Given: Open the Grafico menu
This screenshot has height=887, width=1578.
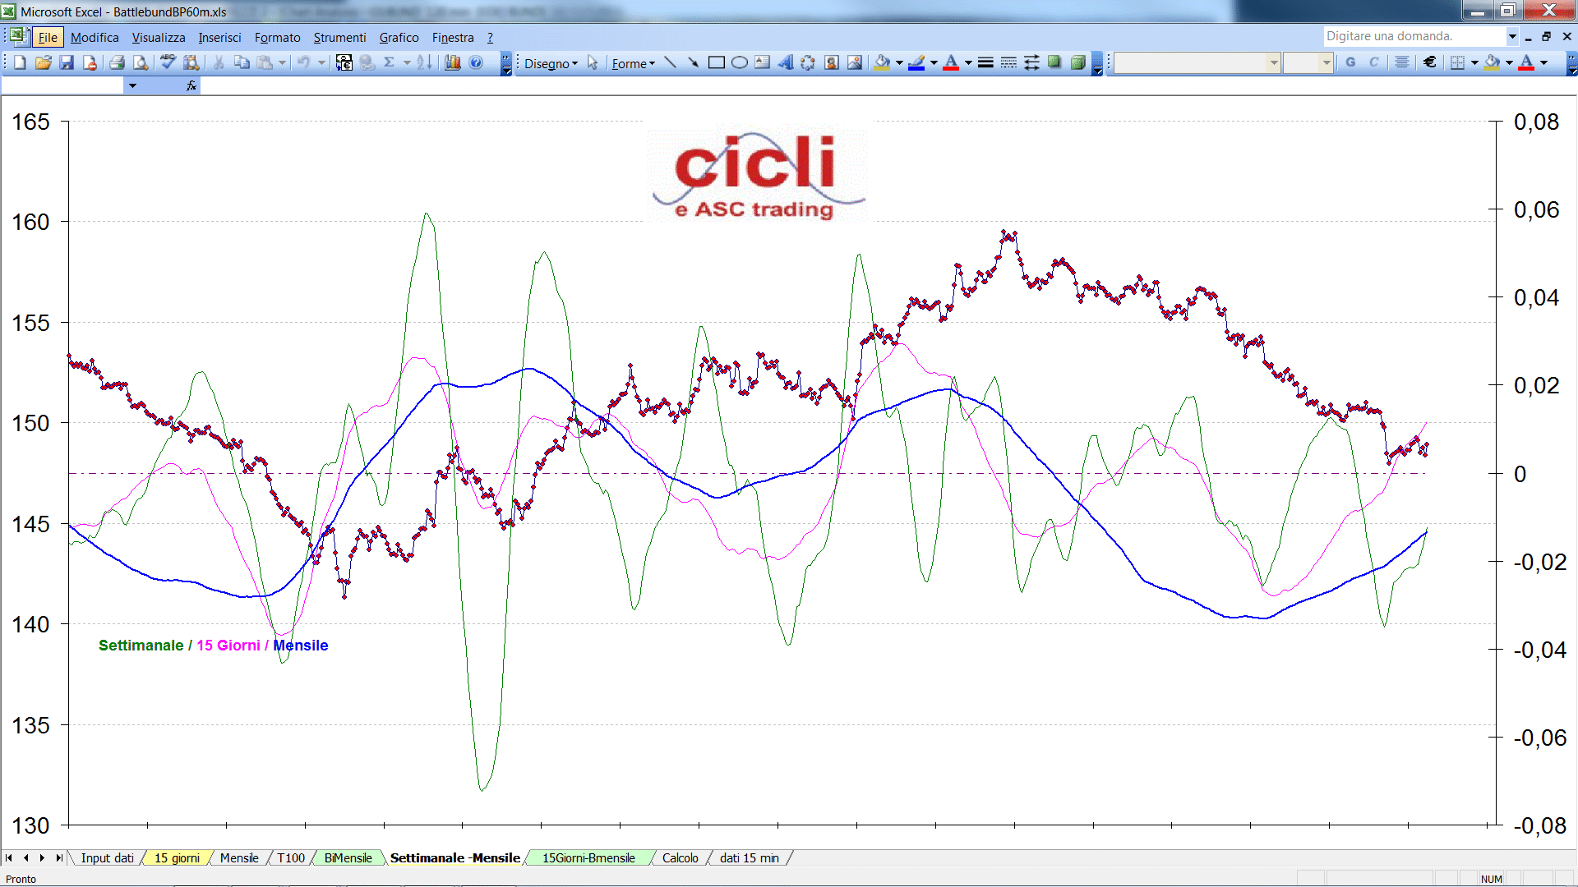Looking at the screenshot, I should [x=399, y=37].
